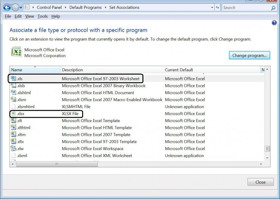280x199 pixels.
Task: Click the horizontal scrollbar thumb
Action: [57, 164]
